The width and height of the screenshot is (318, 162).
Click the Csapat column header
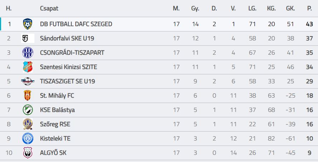click(x=49, y=8)
